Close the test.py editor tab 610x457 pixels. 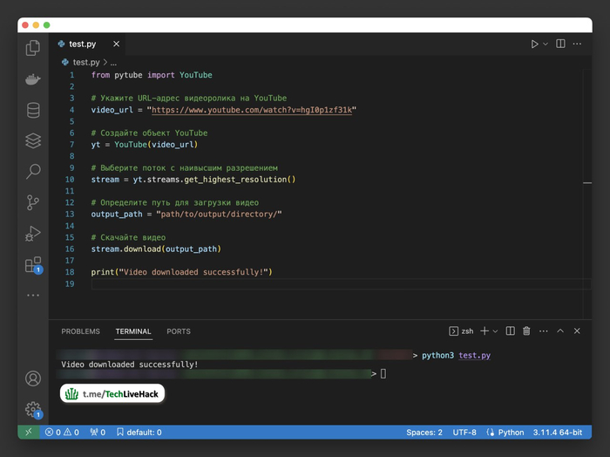[117, 44]
